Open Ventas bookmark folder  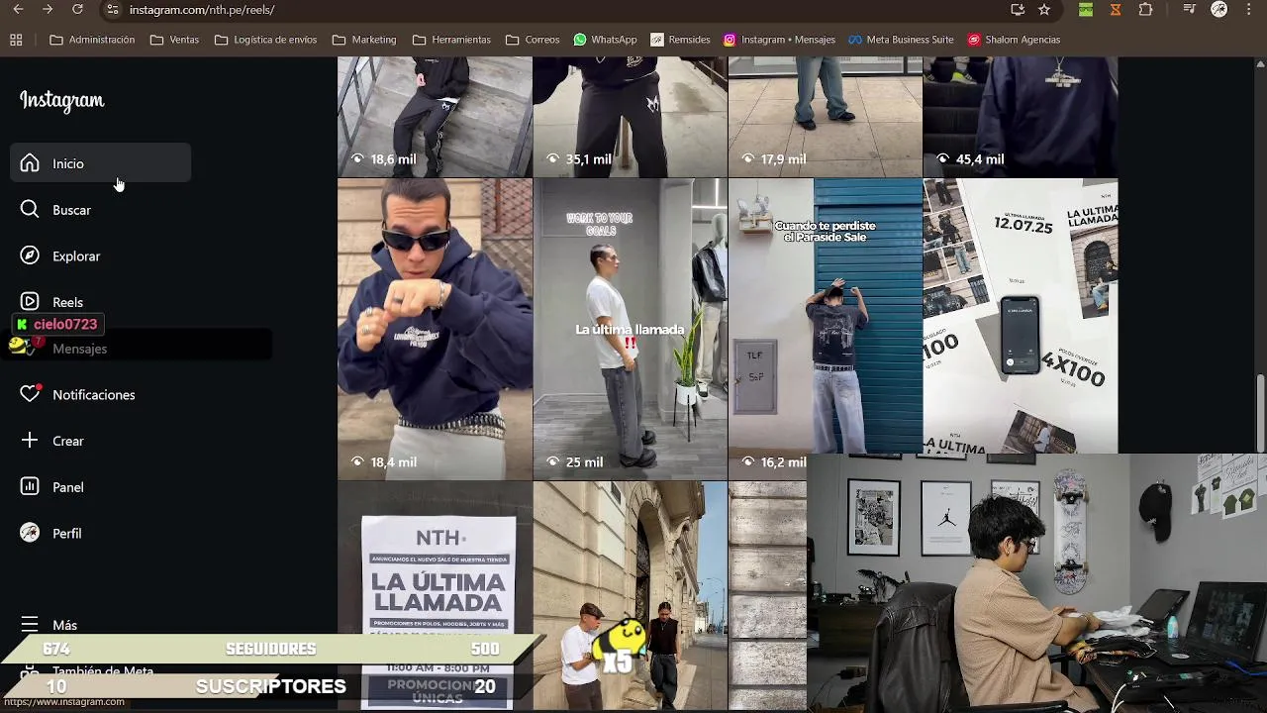click(174, 40)
